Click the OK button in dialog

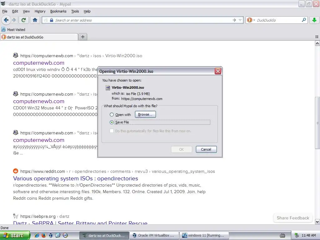182,149
